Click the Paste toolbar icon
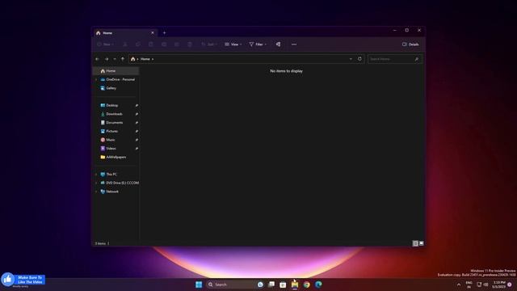517x291 pixels. [151, 44]
